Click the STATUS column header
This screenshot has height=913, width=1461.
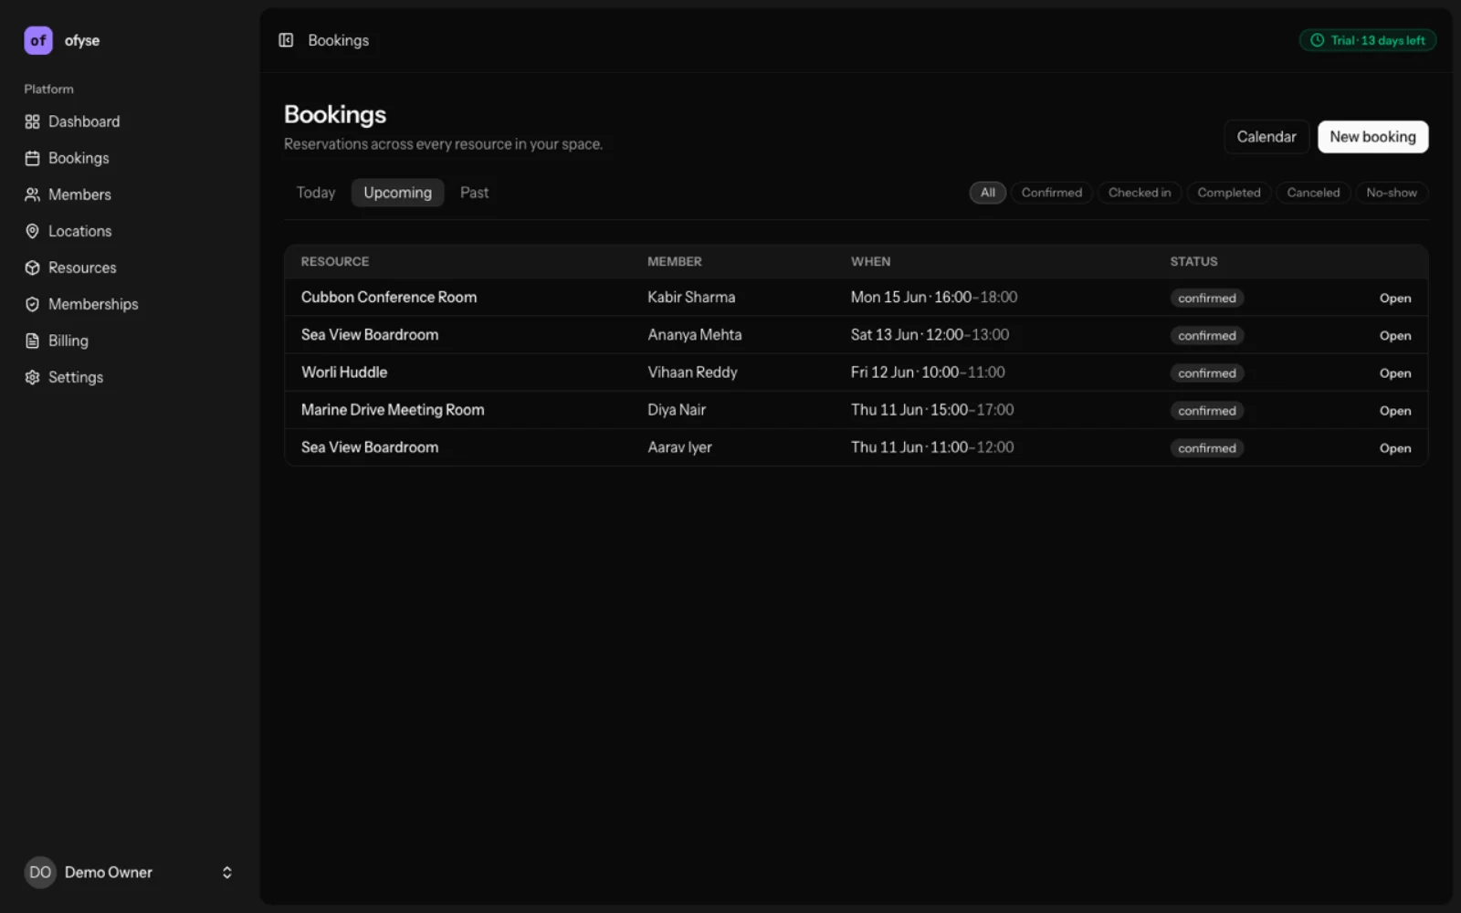pos(1193,262)
